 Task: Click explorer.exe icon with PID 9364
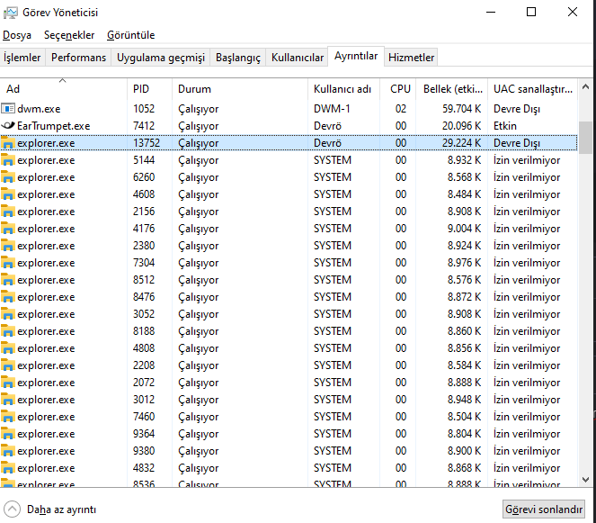(x=8, y=434)
